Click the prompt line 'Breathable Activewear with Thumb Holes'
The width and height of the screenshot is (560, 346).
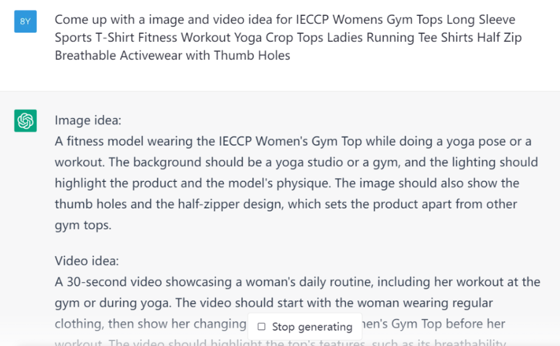click(172, 56)
